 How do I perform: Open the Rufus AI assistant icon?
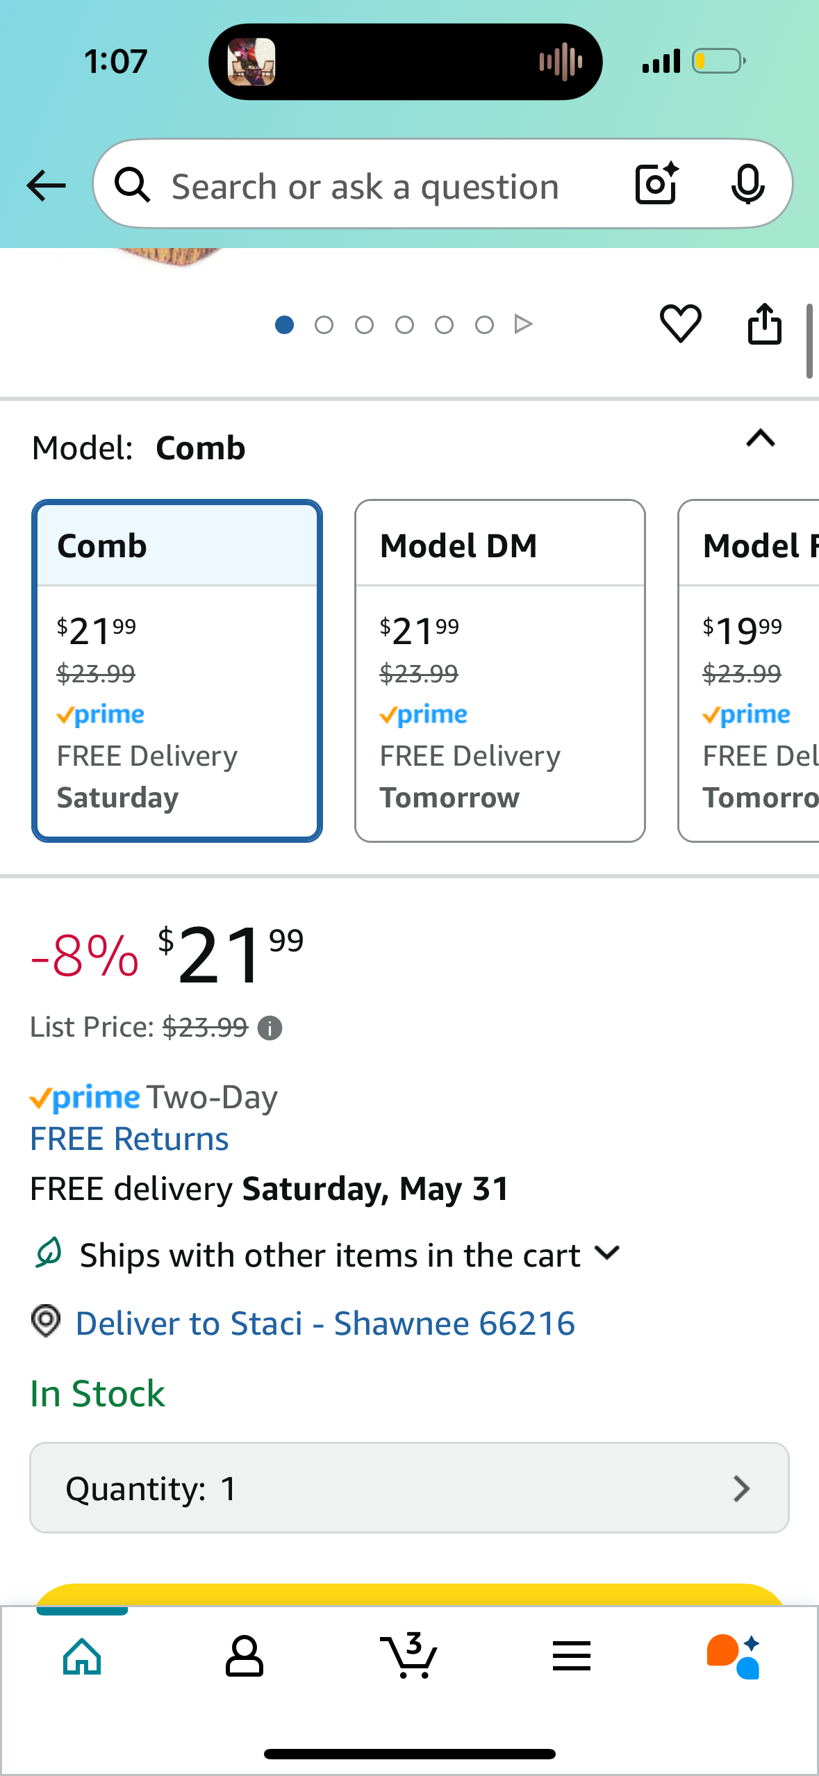point(734,1657)
